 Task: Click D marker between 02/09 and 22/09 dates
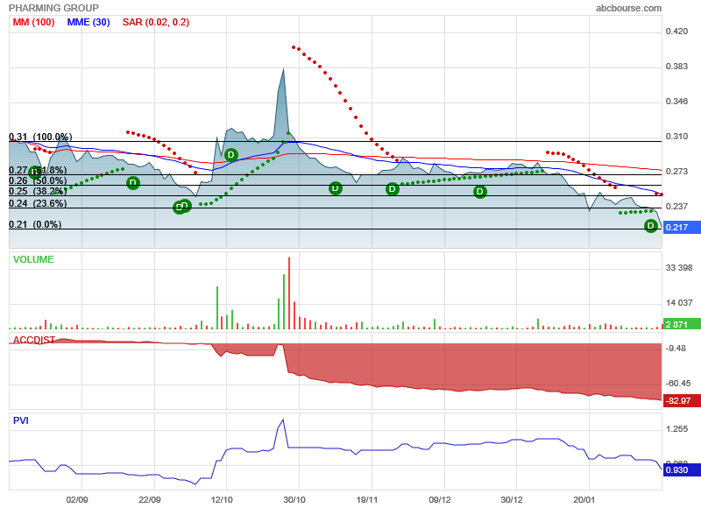coord(132,183)
